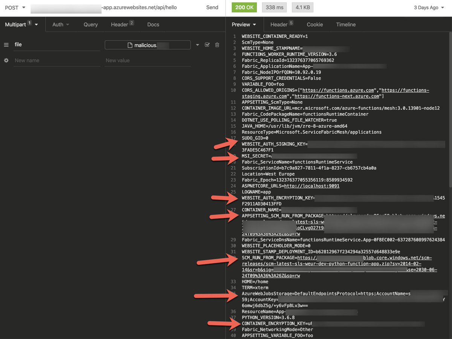This screenshot has height=339, width=452.
Task: Focus the New name field
Action: click(x=56, y=60)
